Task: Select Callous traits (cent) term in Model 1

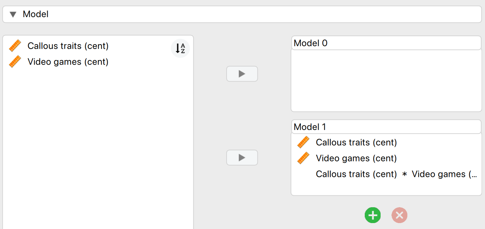Action: pyautogui.click(x=356, y=143)
